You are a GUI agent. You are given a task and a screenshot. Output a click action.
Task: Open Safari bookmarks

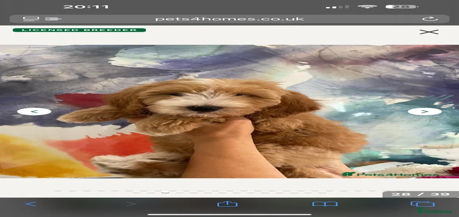(325, 204)
